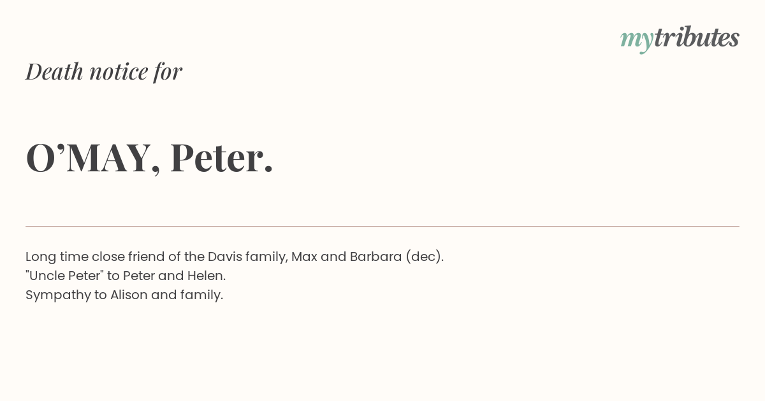Viewport: 765px width, 401px height.
Task: Click the dark "tributes" part of logo
Action: point(697,38)
